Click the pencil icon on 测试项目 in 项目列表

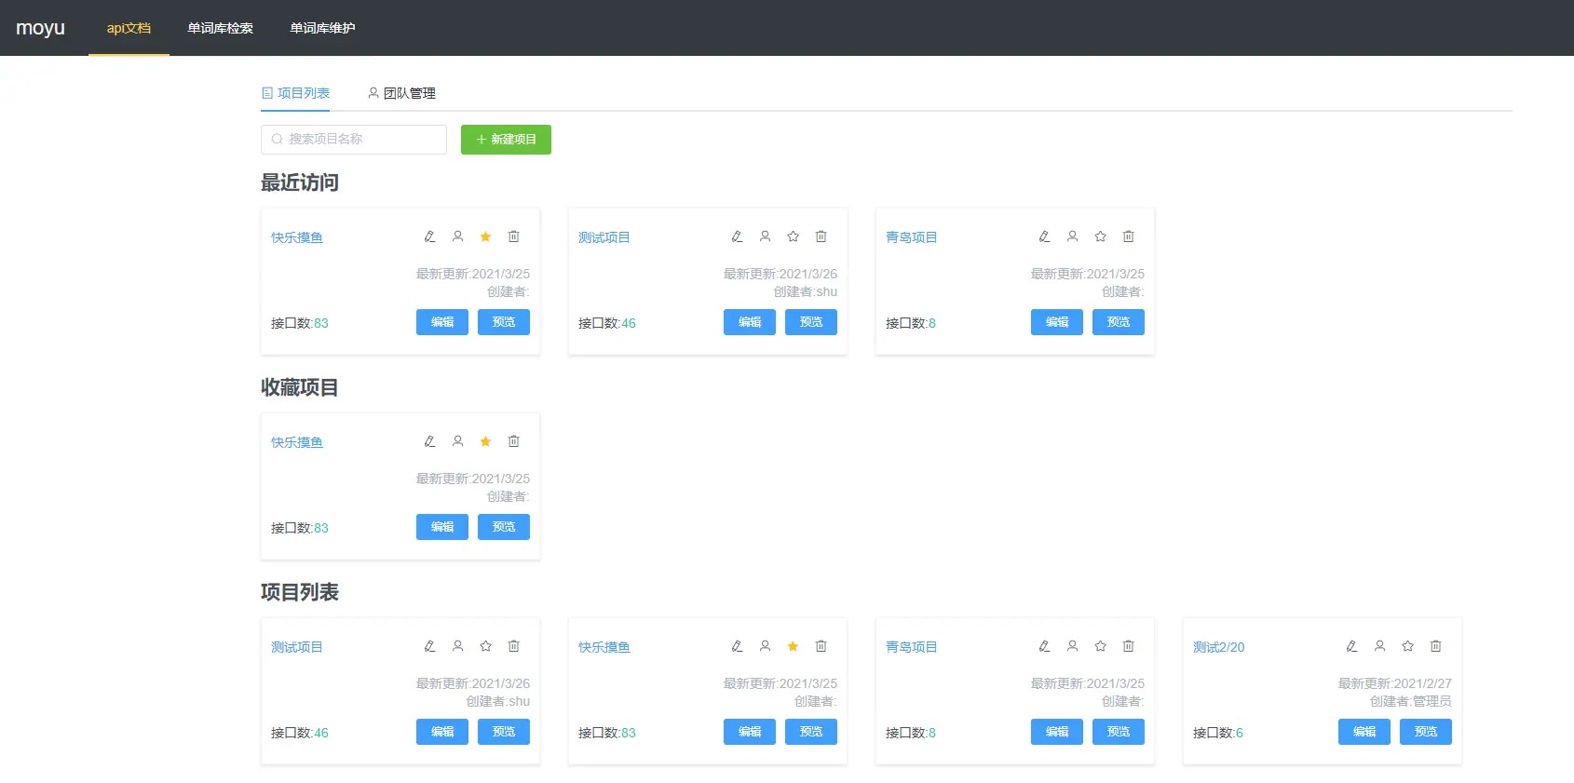[429, 646]
